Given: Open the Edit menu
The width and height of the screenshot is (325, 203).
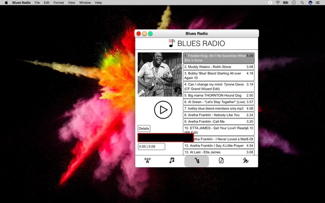Looking at the screenshot, I should pyautogui.click(x=47, y=3).
